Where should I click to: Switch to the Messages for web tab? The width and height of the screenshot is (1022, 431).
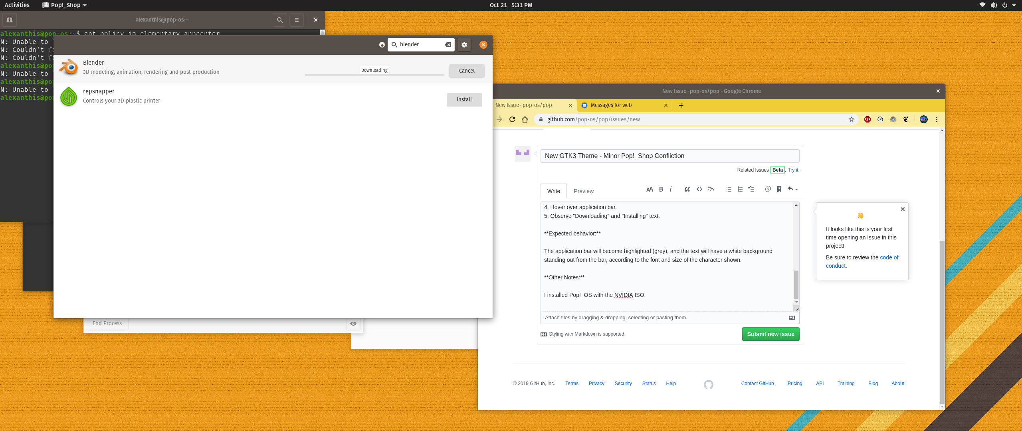tap(625, 105)
